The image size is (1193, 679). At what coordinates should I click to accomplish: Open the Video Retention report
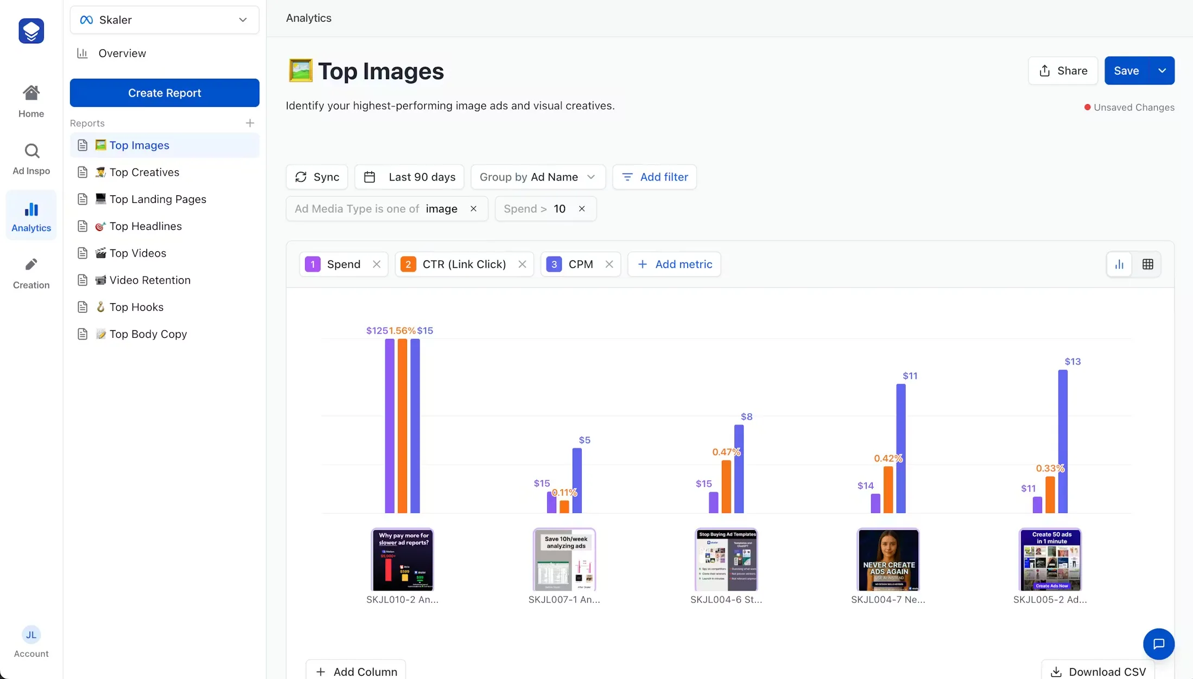pyautogui.click(x=150, y=280)
